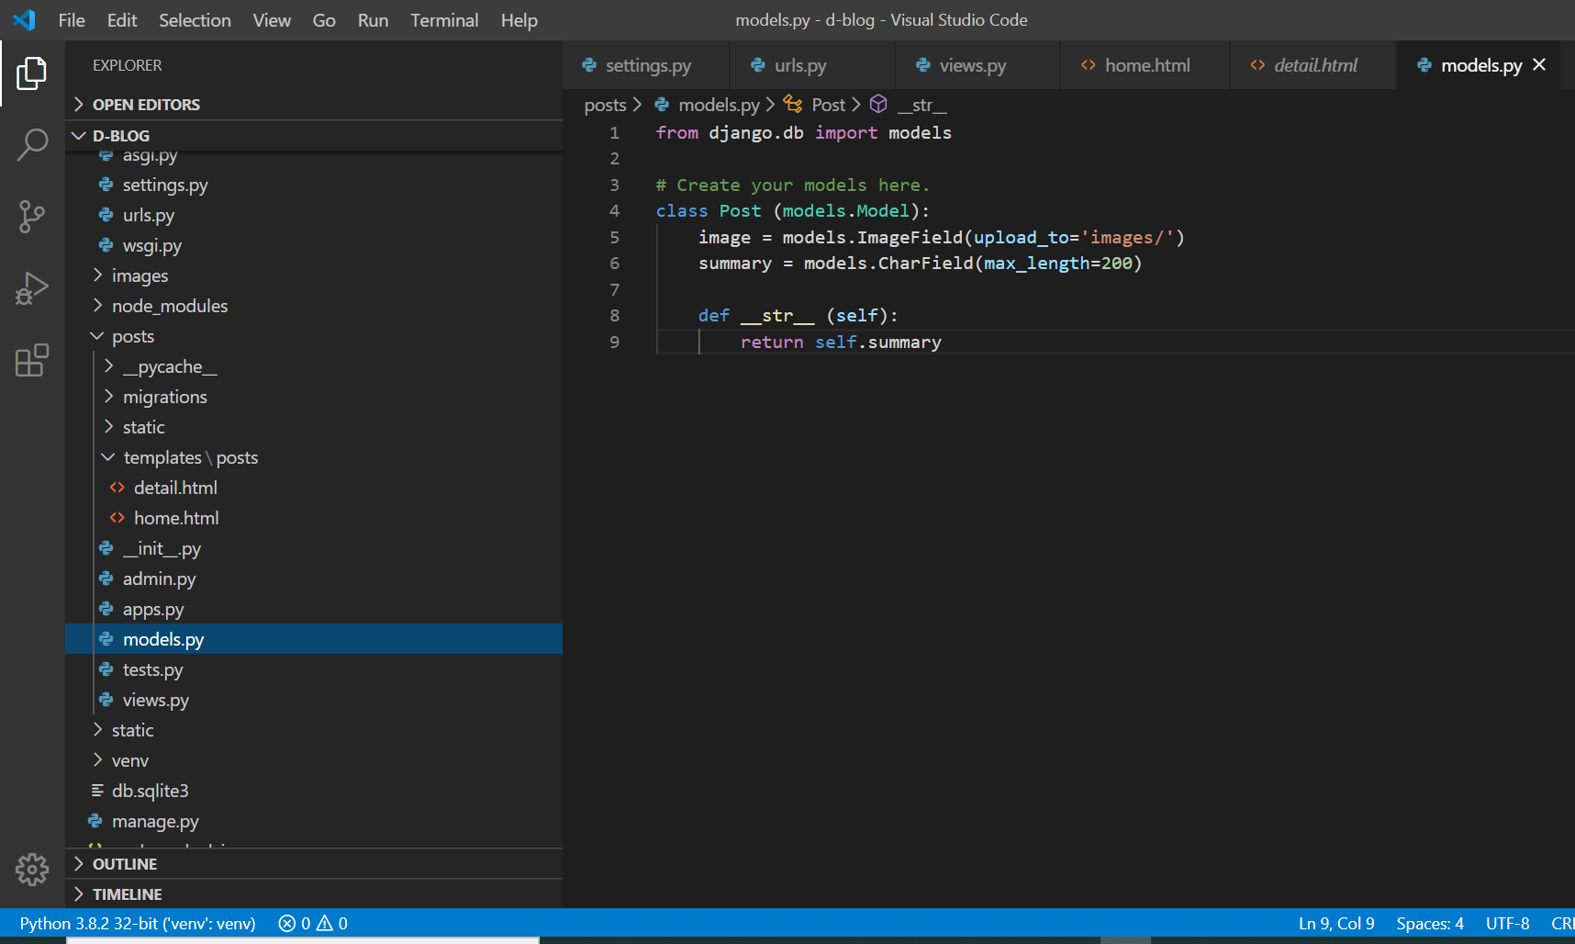Click the VS Code logo icon
This screenshot has width=1575, height=944.
(25, 19)
